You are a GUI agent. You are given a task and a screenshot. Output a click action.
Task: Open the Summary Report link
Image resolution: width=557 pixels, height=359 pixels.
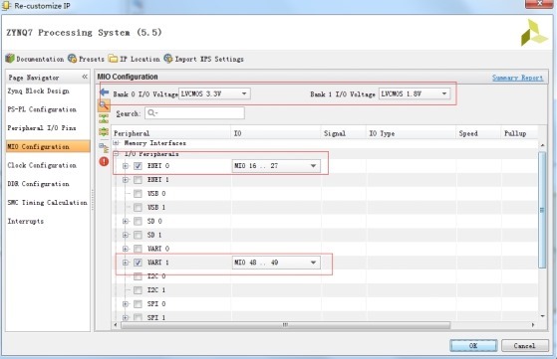(x=517, y=78)
